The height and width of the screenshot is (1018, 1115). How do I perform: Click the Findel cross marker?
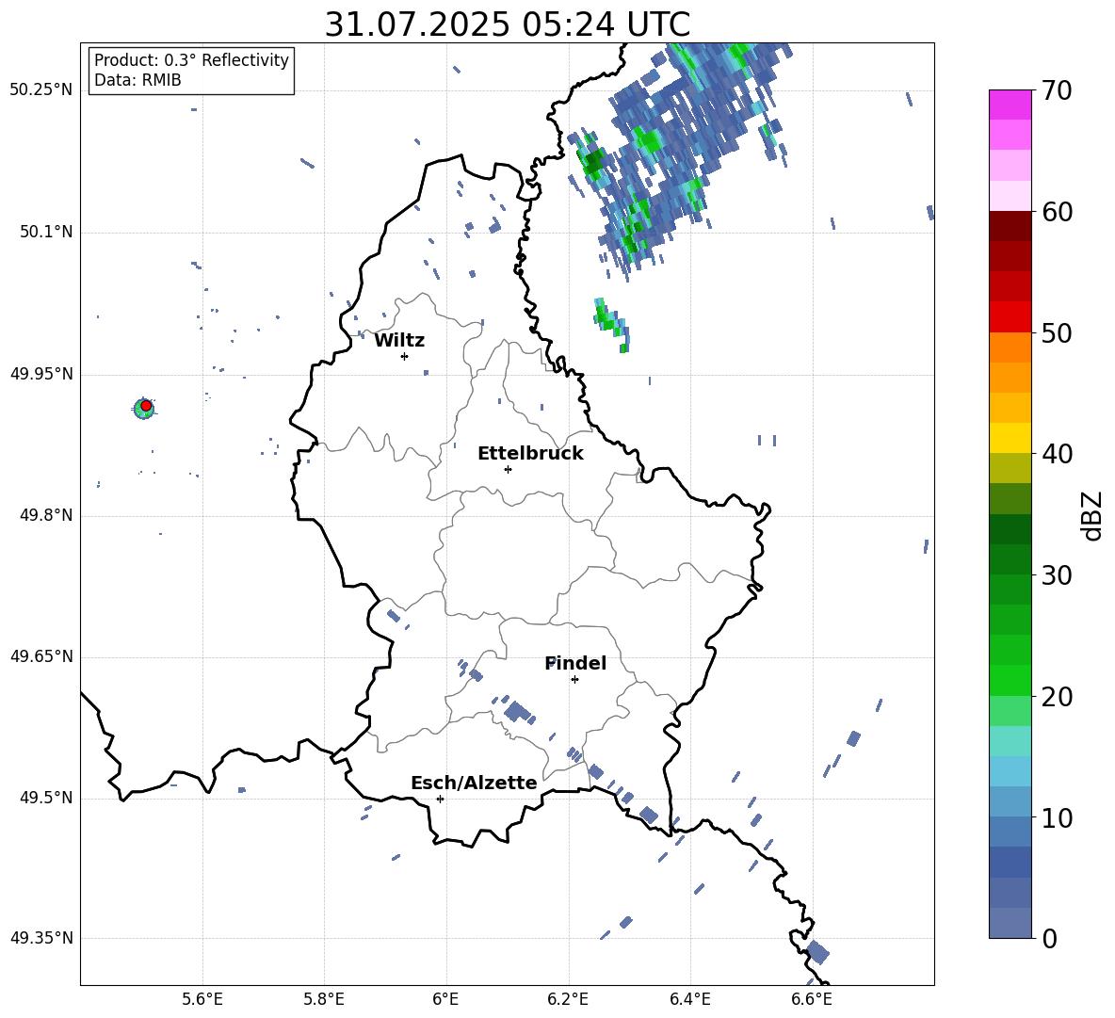[x=574, y=680]
